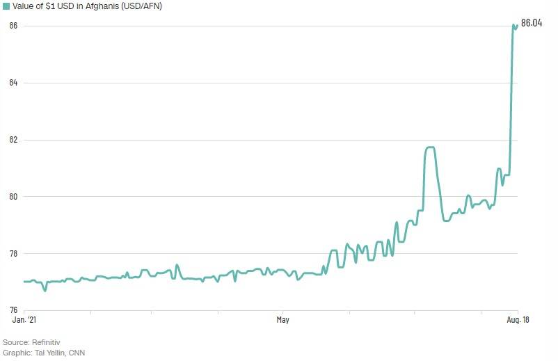Click the line directly above the May label
The image size is (558, 361).
[282, 270]
